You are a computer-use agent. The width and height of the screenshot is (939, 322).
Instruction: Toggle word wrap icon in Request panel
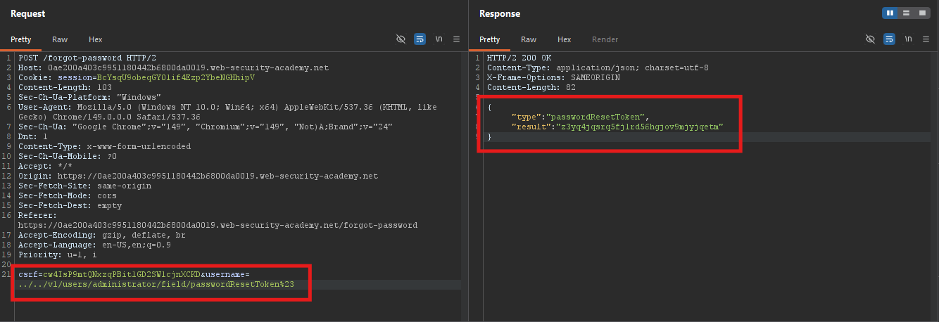(x=420, y=39)
